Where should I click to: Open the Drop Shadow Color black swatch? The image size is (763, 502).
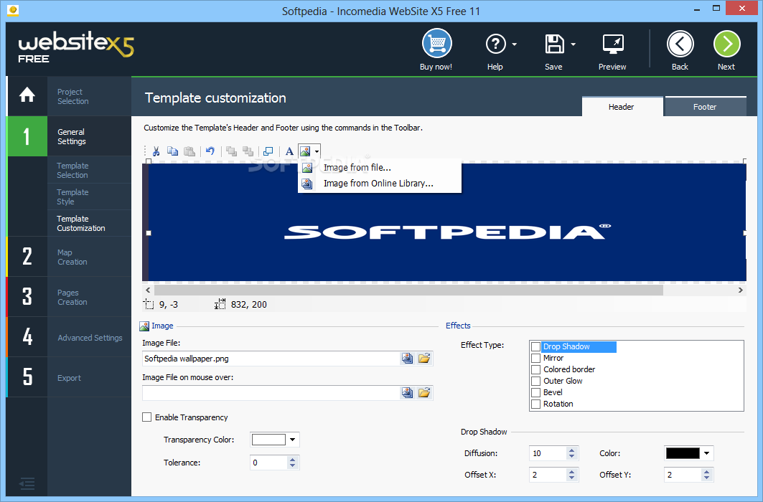[683, 453]
